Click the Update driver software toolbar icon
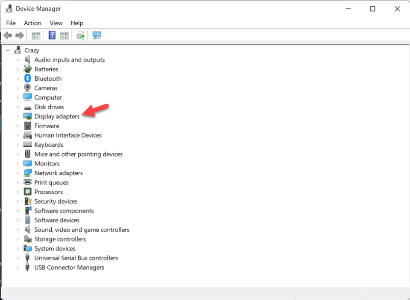The image size is (410, 300). pyautogui.click(x=81, y=35)
